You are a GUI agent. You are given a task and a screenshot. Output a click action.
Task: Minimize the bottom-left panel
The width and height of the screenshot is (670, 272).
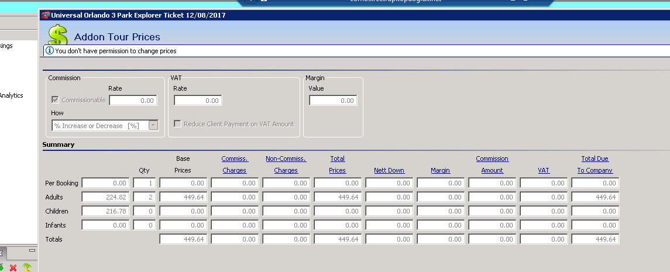[32, 250]
